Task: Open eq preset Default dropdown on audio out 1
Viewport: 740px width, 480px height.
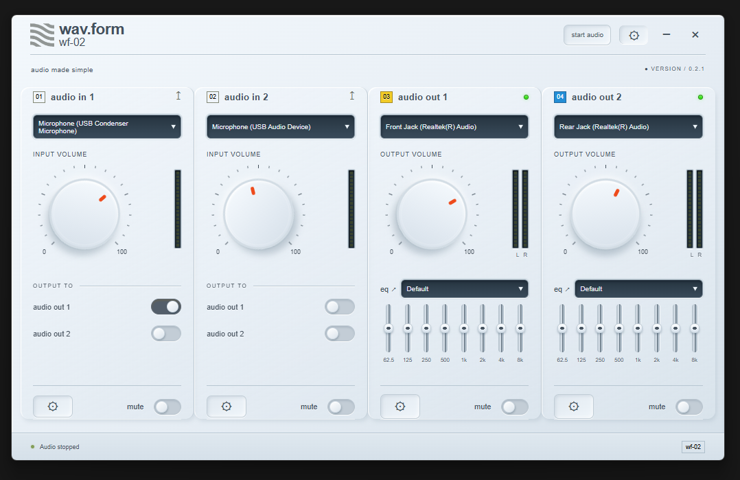Action: [465, 289]
